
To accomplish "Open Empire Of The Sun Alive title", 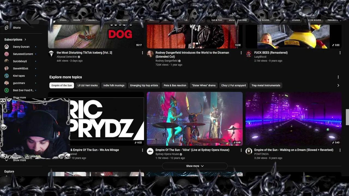I will tap(192, 150).
